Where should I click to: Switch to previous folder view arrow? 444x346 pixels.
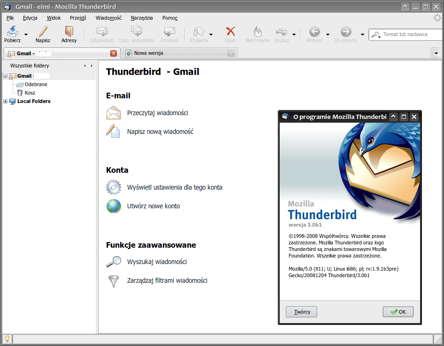(x=84, y=66)
